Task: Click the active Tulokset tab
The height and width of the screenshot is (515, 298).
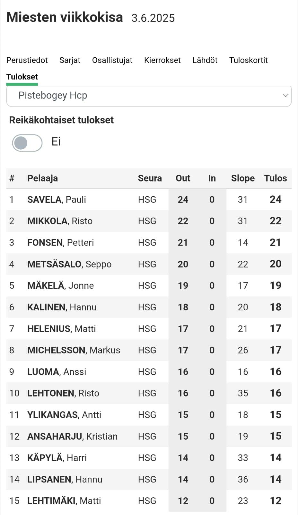Action: pos(22,77)
